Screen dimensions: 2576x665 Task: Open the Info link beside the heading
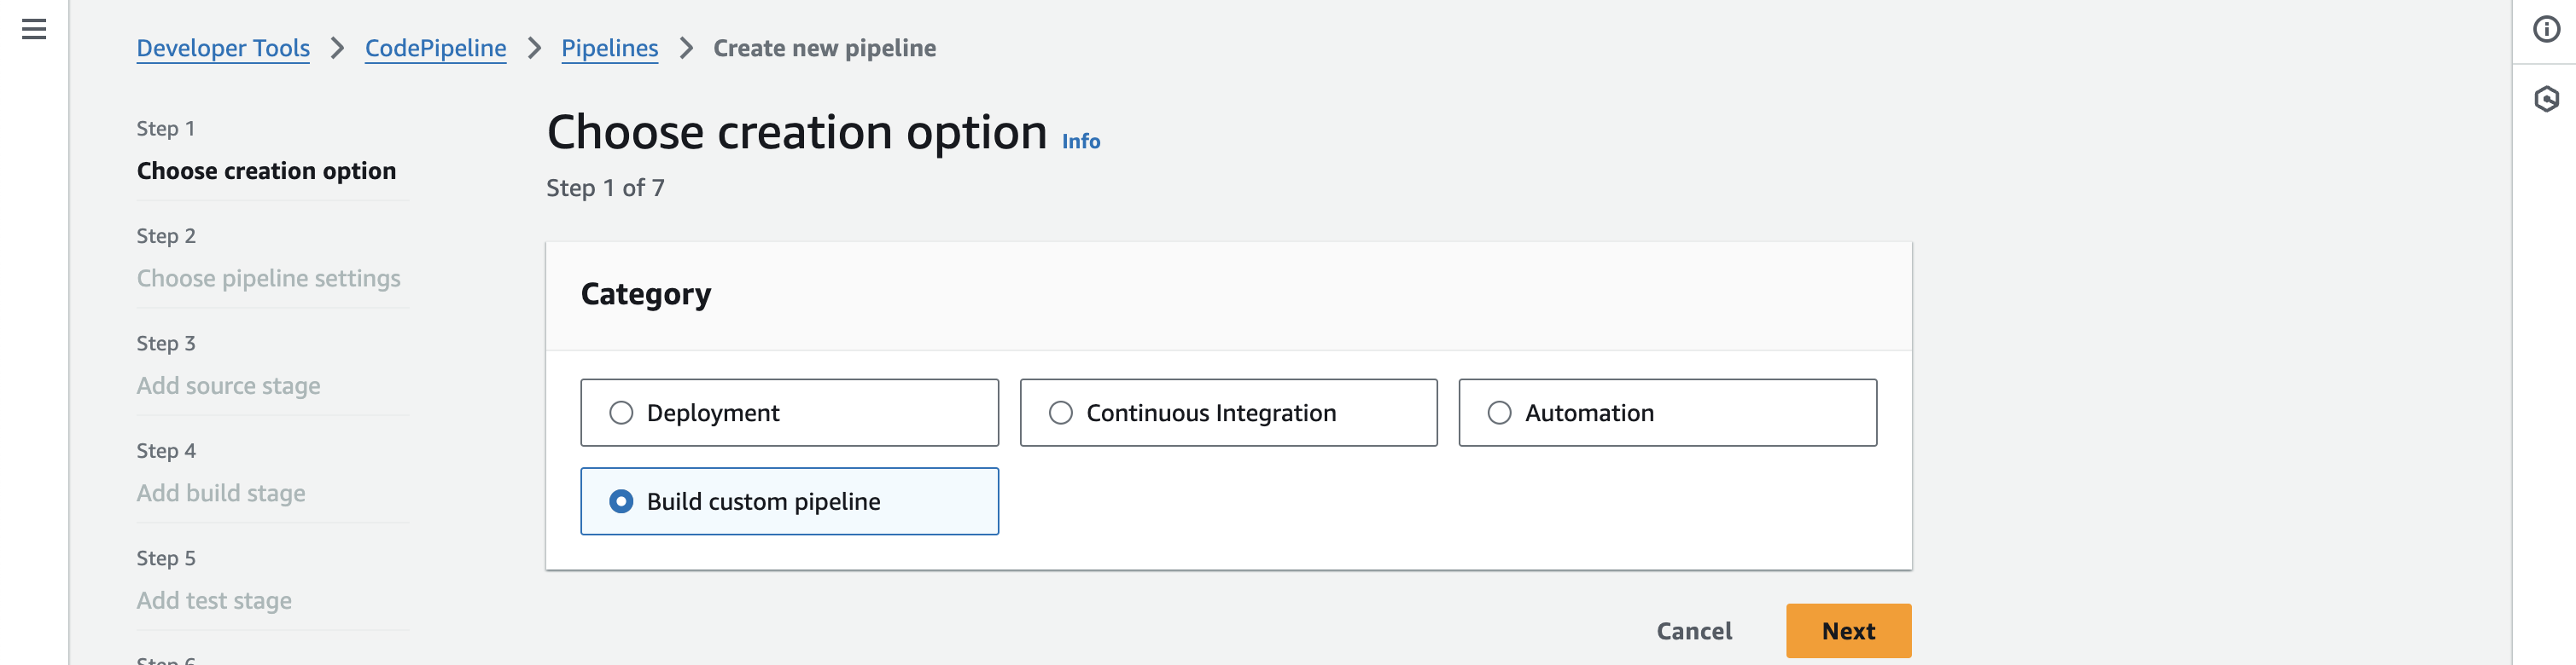(1080, 142)
